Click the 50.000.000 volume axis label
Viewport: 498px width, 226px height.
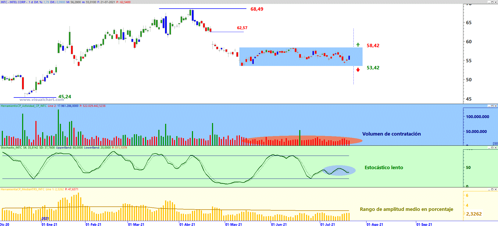[476, 132]
